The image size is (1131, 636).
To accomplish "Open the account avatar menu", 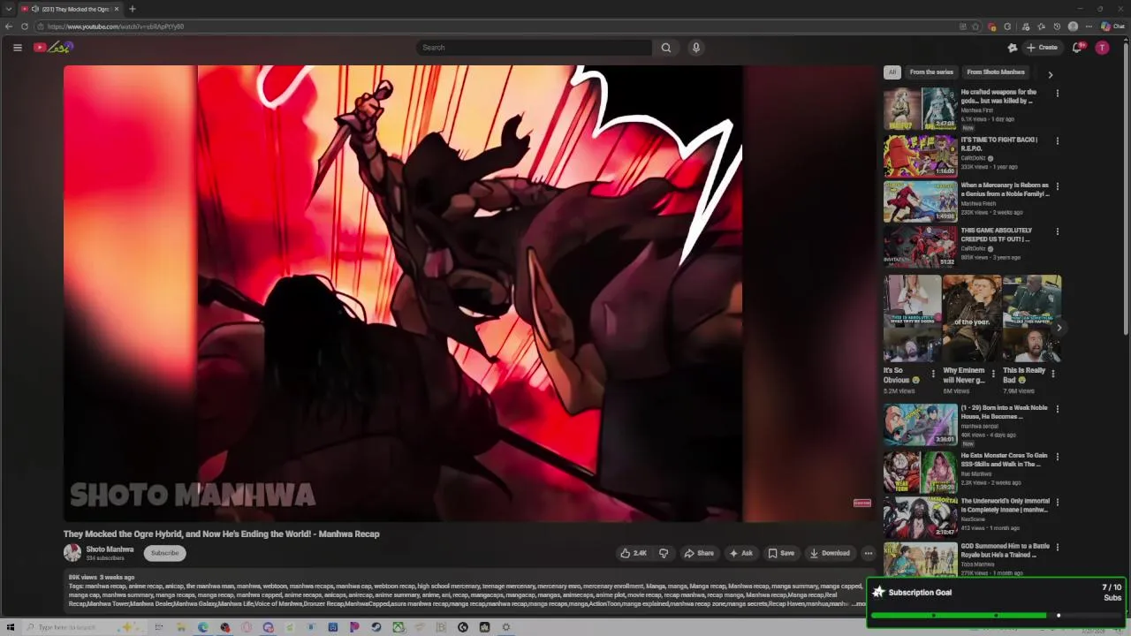I will 1102,48.
